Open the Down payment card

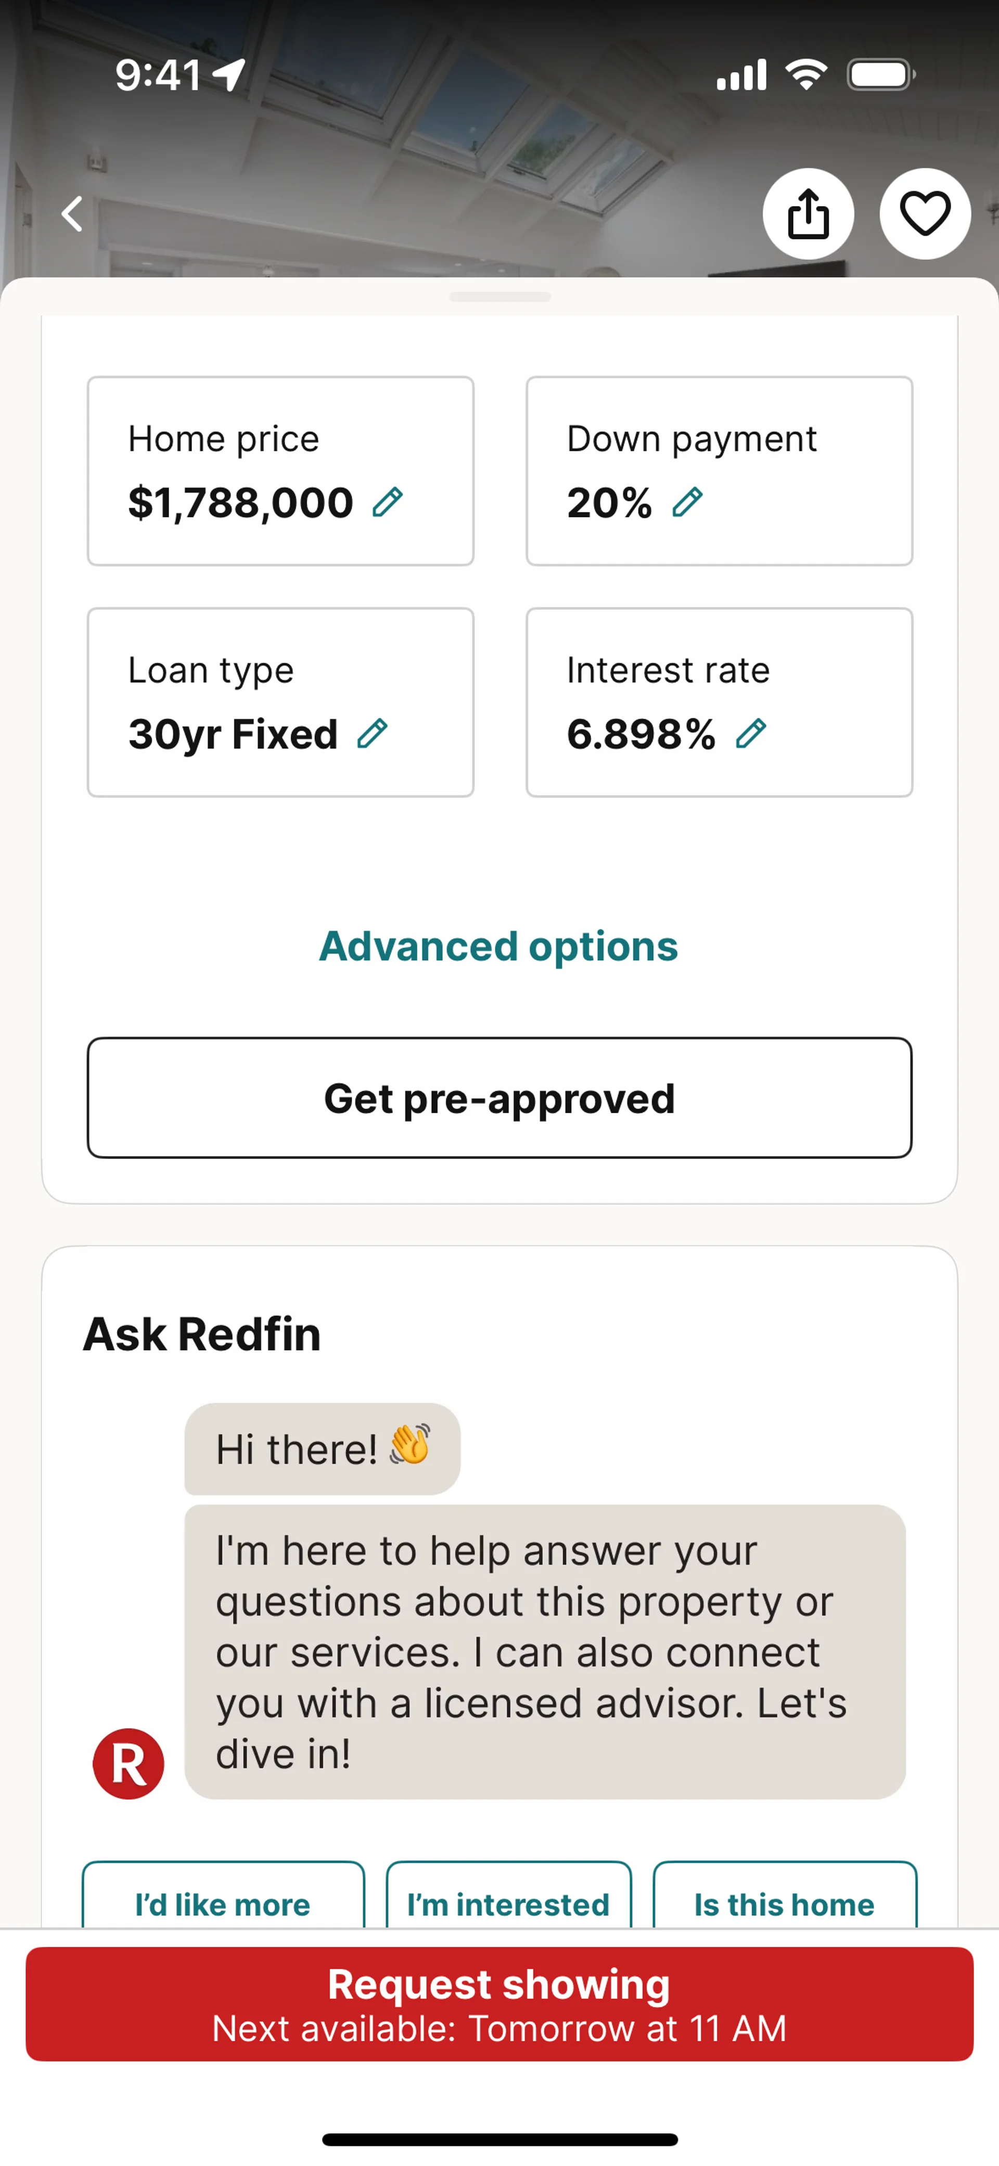pyautogui.click(x=719, y=471)
